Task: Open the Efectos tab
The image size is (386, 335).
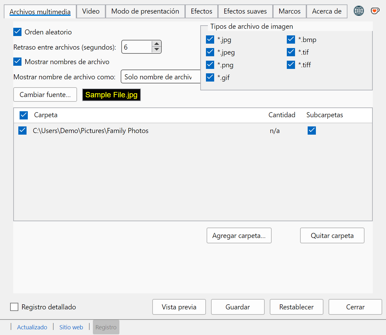Action: [202, 11]
